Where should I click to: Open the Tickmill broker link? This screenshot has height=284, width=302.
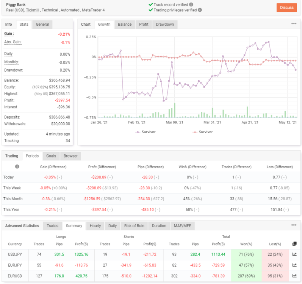pos(33,10)
